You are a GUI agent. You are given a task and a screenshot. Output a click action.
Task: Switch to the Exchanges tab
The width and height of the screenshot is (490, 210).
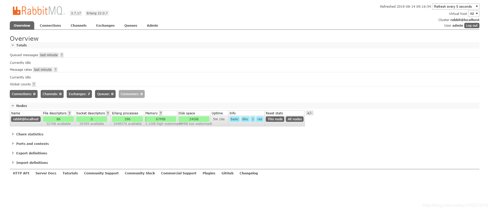pos(105,25)
